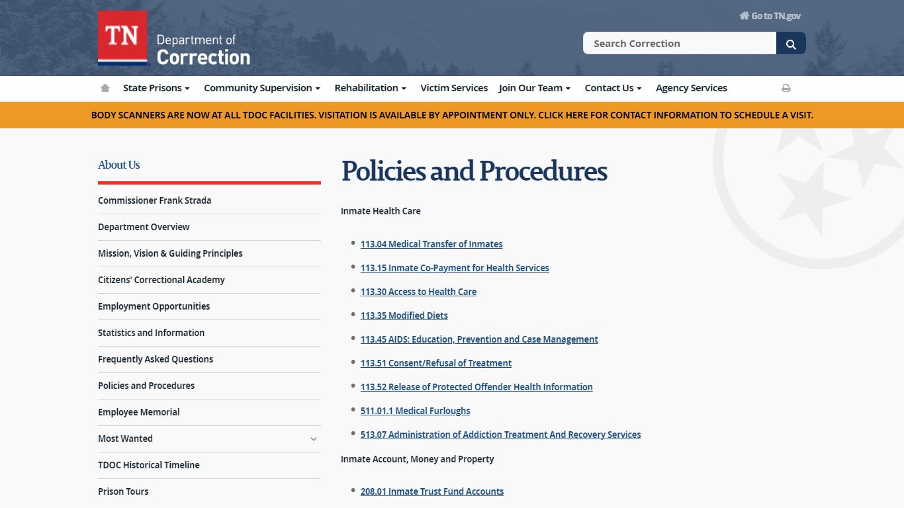Click the Policies and Procedures page title

pos(475,171)
